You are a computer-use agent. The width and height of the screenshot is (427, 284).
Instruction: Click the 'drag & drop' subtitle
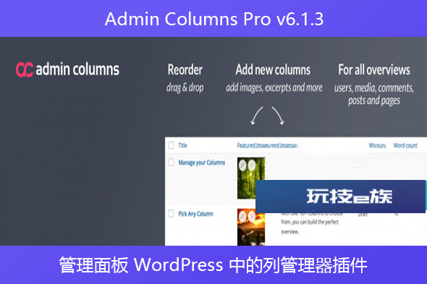(185, 87)
